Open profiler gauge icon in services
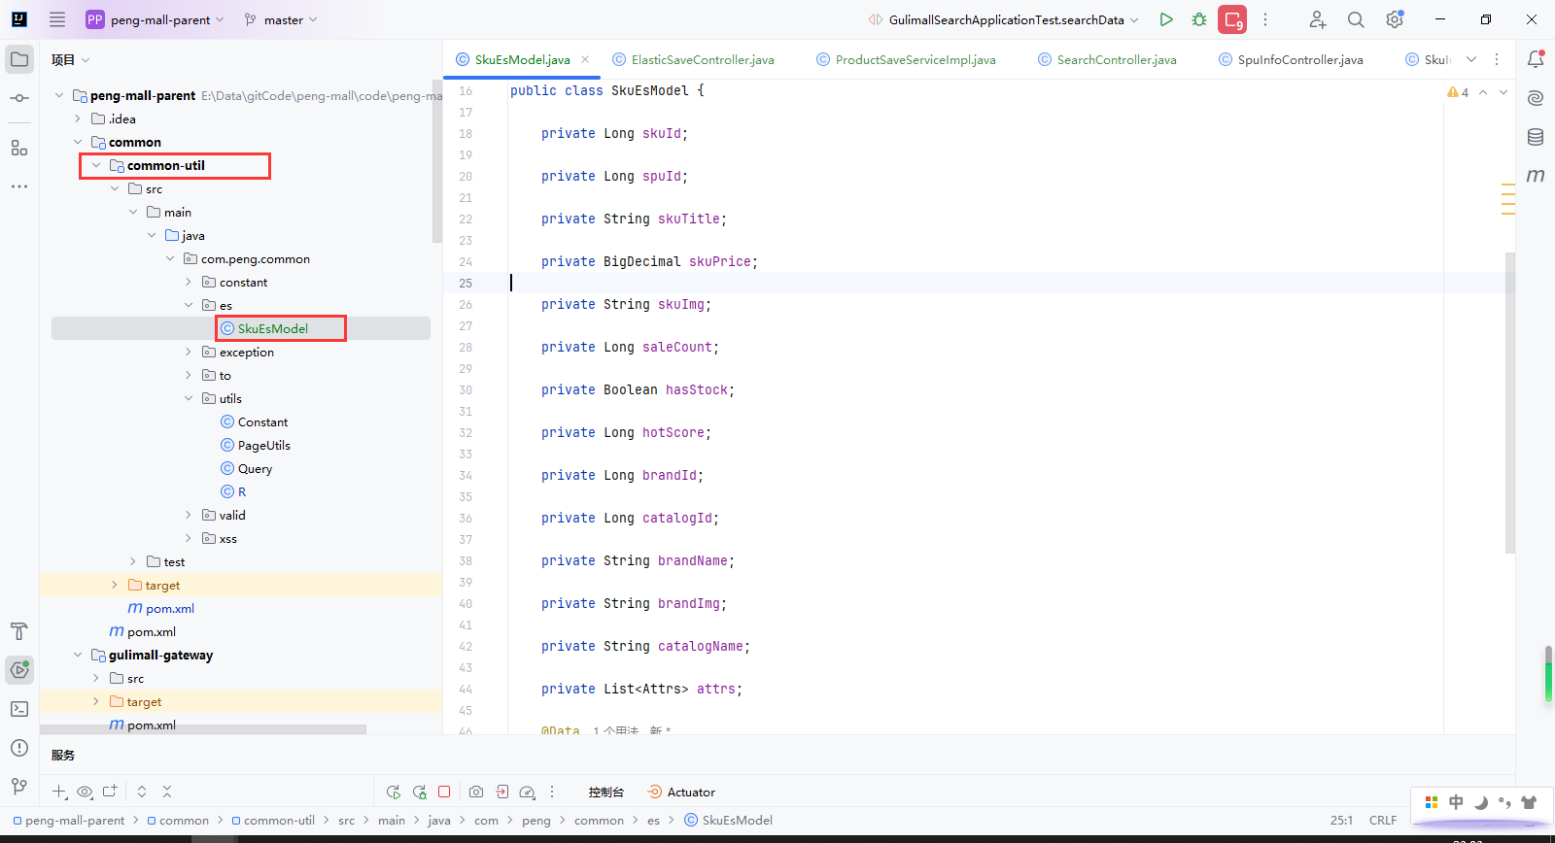The width and height of the screenshot is (1555, 843). 527,792
